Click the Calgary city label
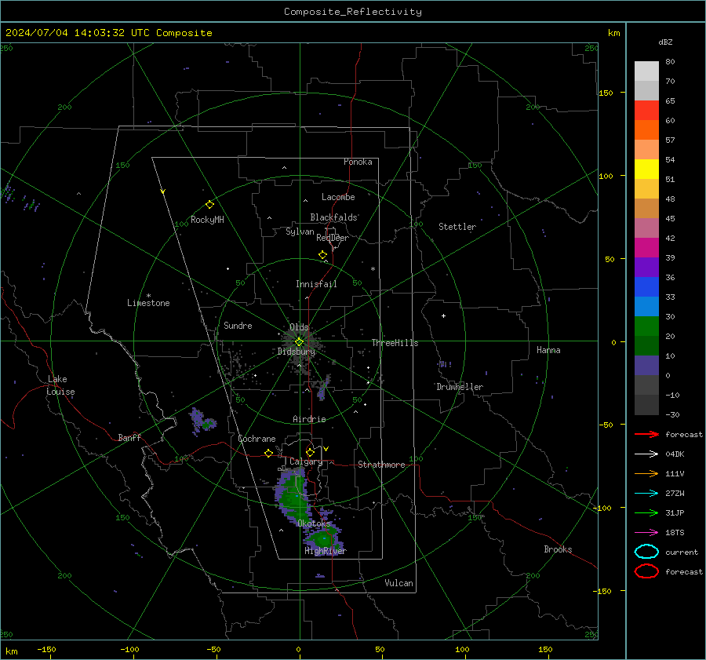 (306, 461)
